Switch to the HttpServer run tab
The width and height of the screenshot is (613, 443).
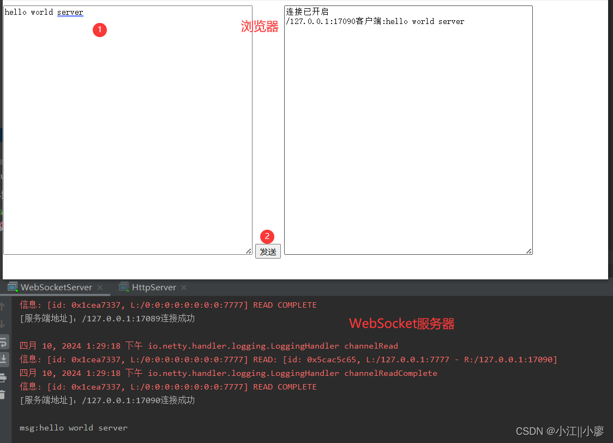[x=154, y=288]
